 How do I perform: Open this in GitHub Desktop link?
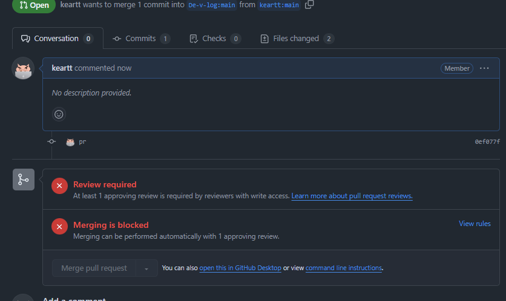point(240,268)
